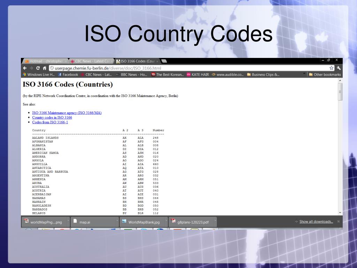357x268 pixels.
Task: Click the AFGHANISTAN country name
Action: coord(42,142)
